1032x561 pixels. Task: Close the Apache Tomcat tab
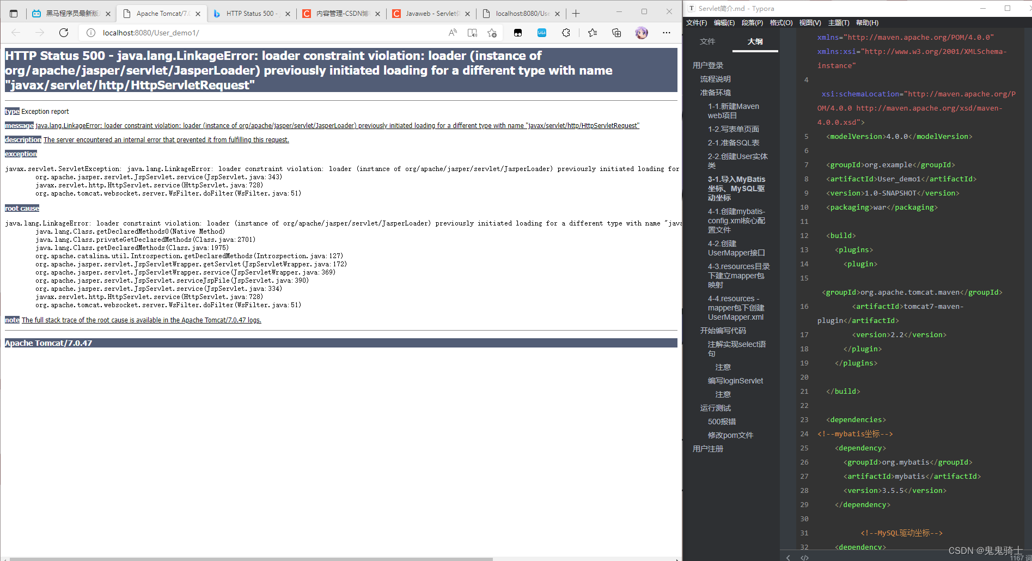point(198,14)
